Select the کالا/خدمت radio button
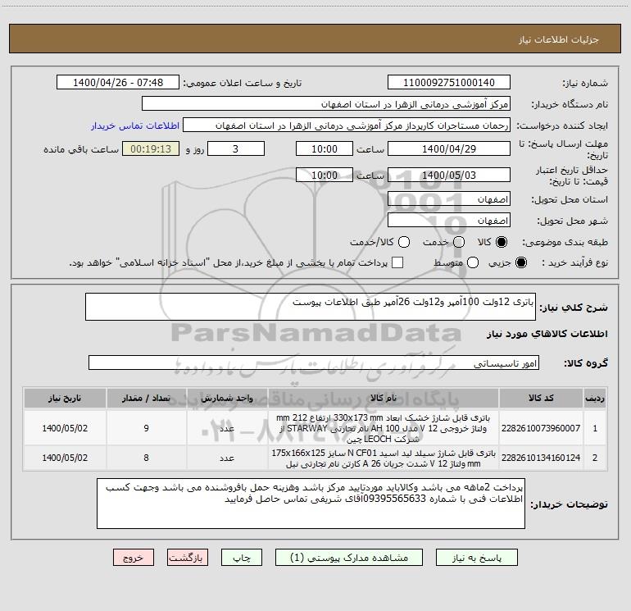Screen dimensions: 631x611 pyautogui.click(x=404, y=242)
